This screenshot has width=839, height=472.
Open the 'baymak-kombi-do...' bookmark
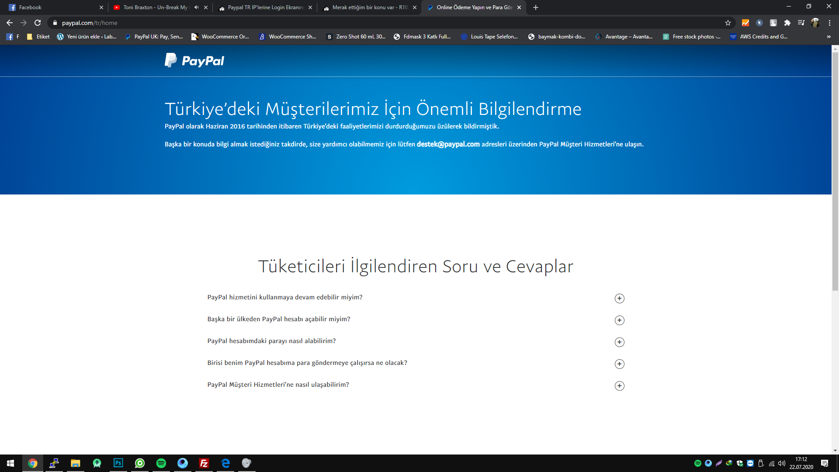[557, 37]
